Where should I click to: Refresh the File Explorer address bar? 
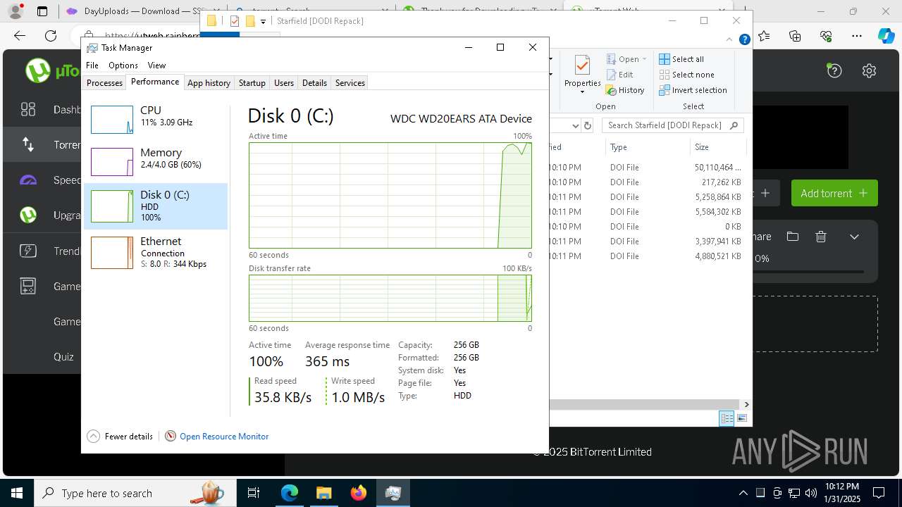[588, 125]
